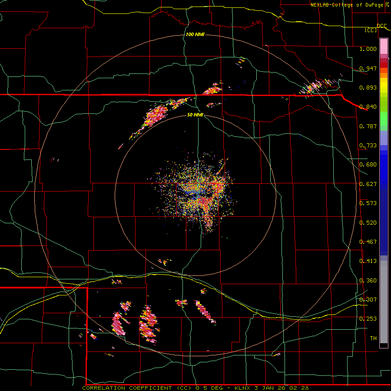The image size is (391, 391).
Task: Click the pink top segment of the color bar
Action: (x=384, y=46)
